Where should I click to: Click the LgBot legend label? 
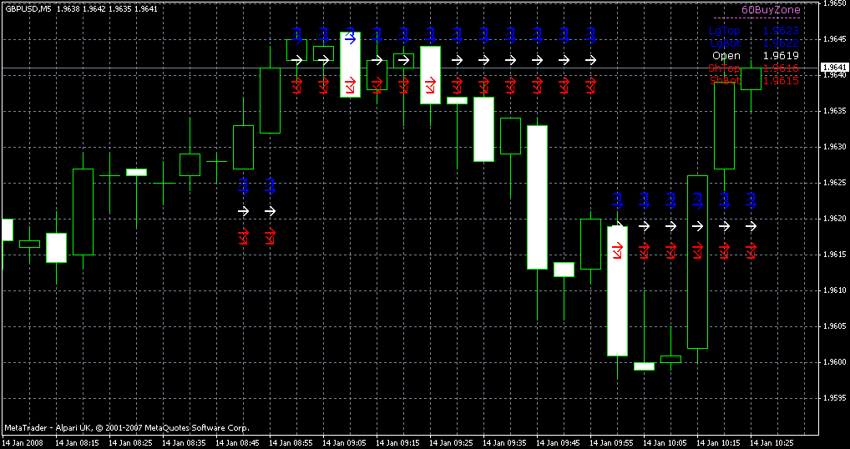(x=725, y=43)
